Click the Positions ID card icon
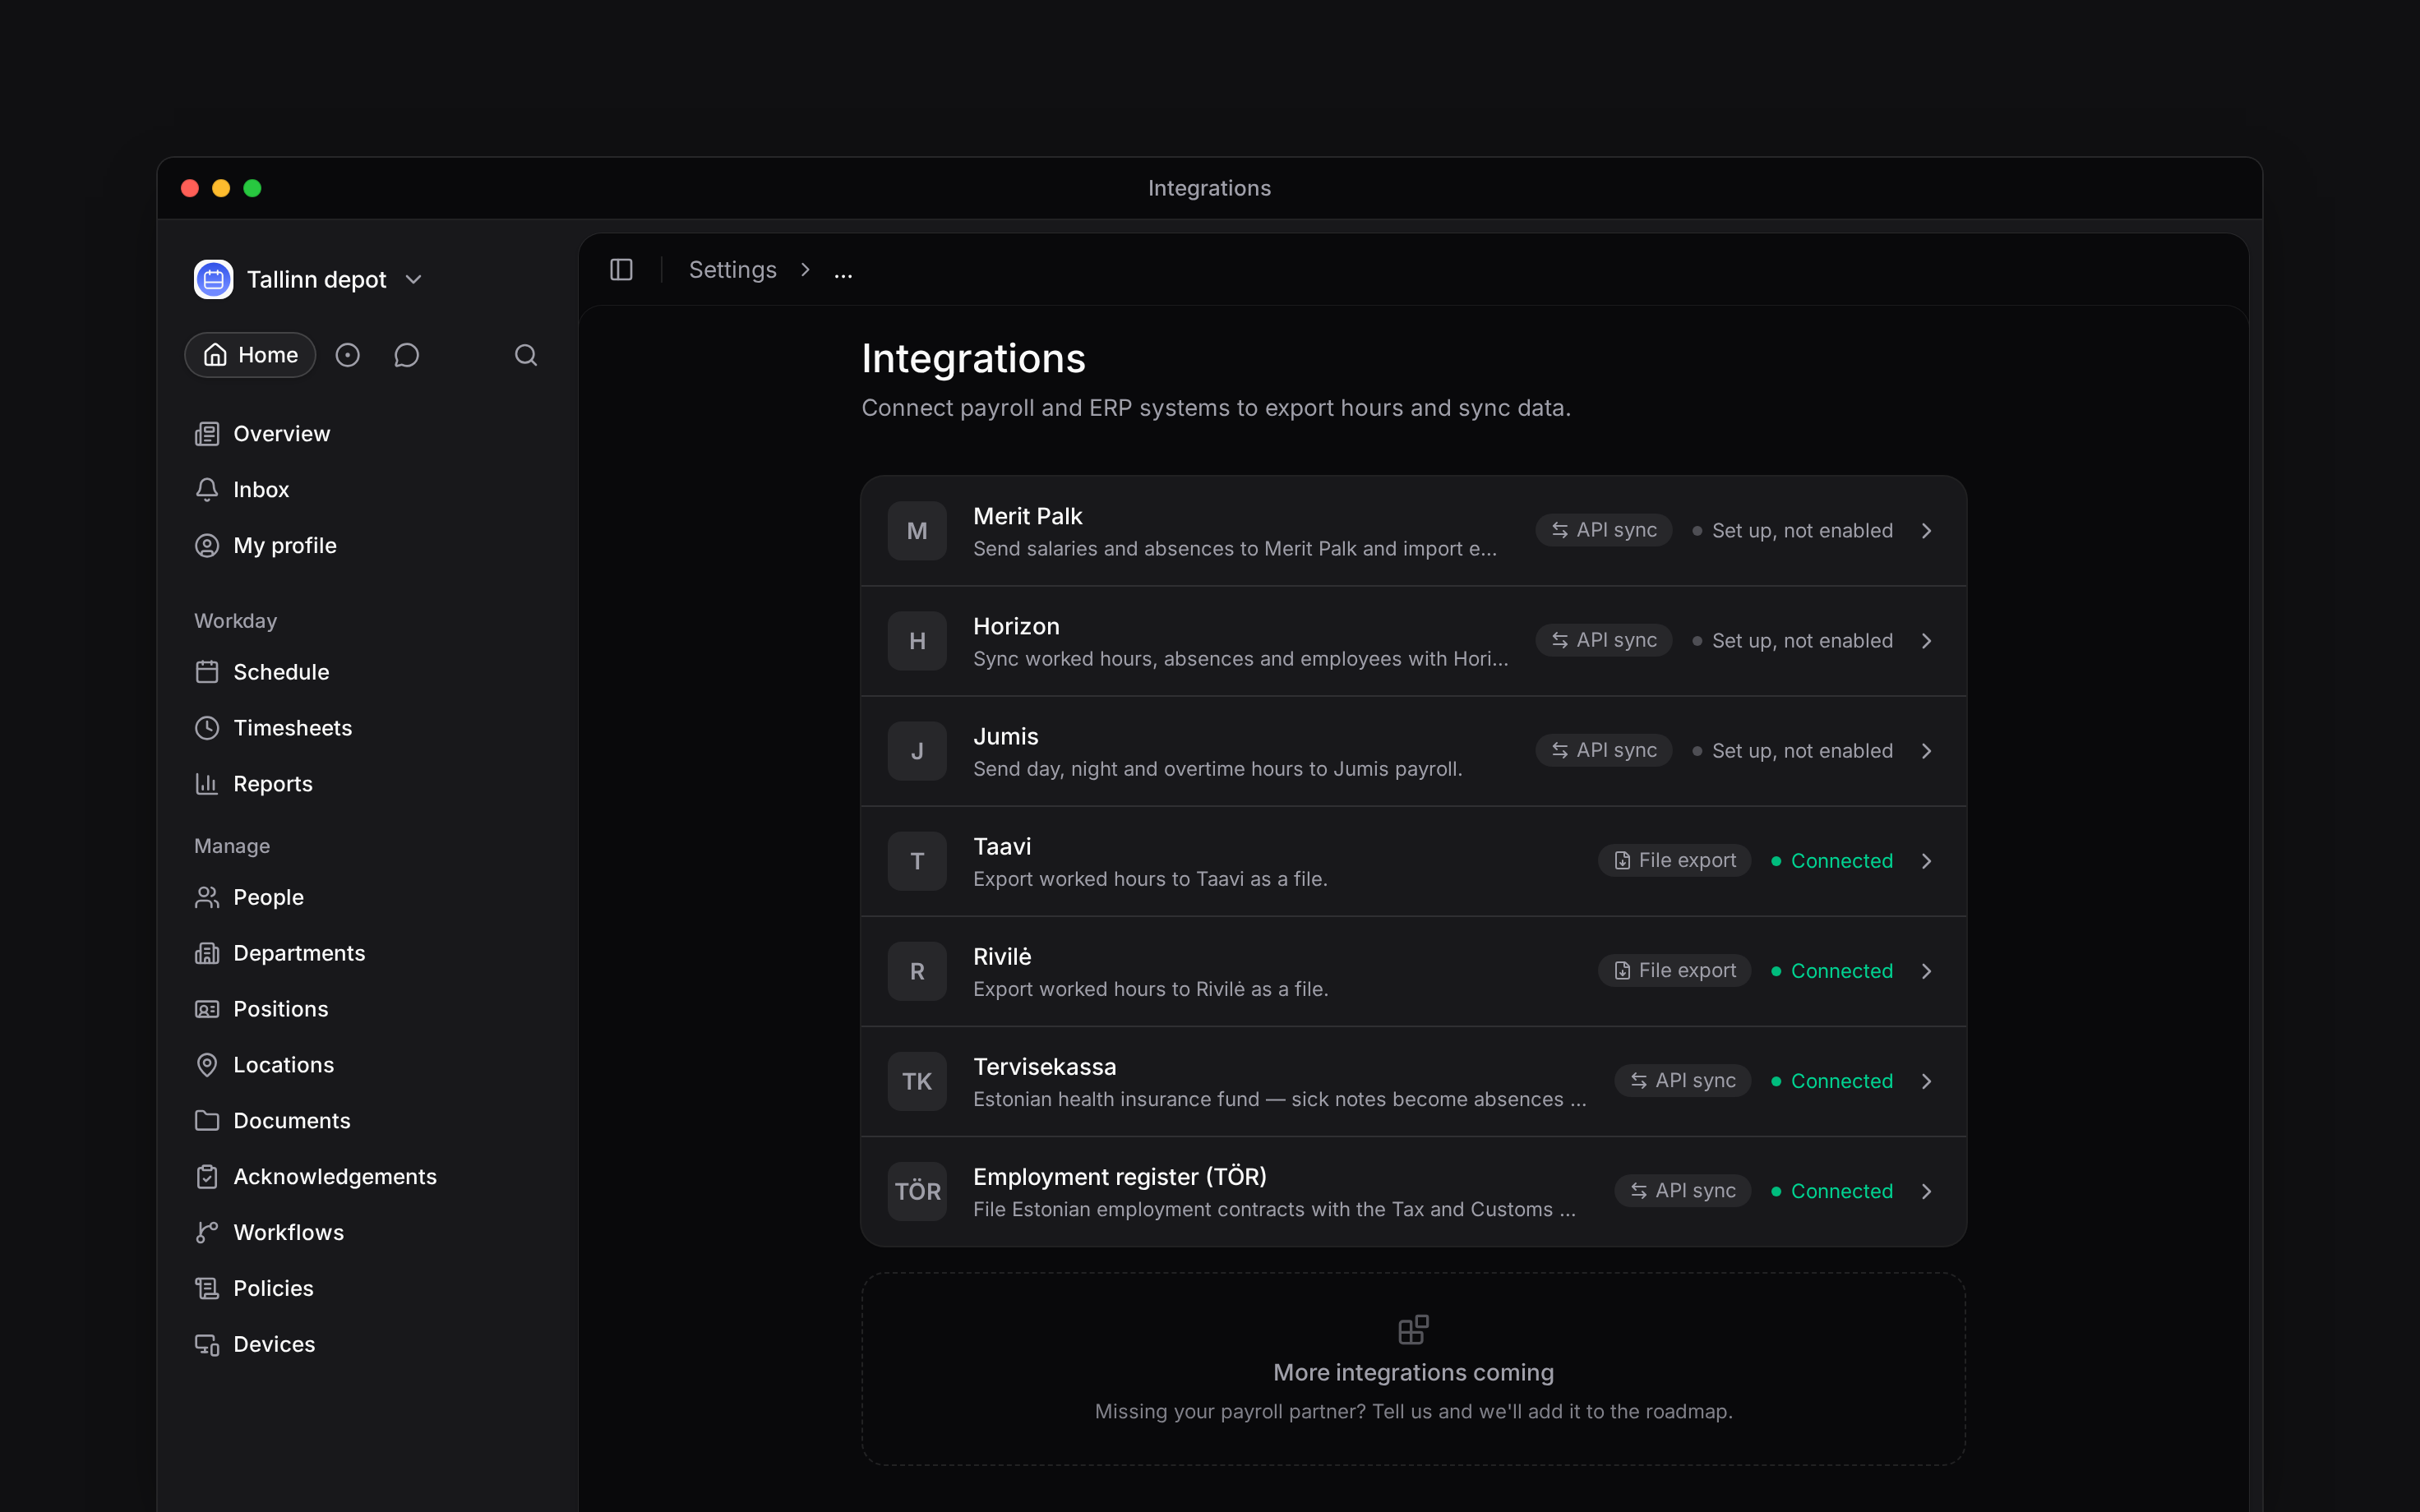This screenshot has height=1512, width=2420. point(207,1009)
